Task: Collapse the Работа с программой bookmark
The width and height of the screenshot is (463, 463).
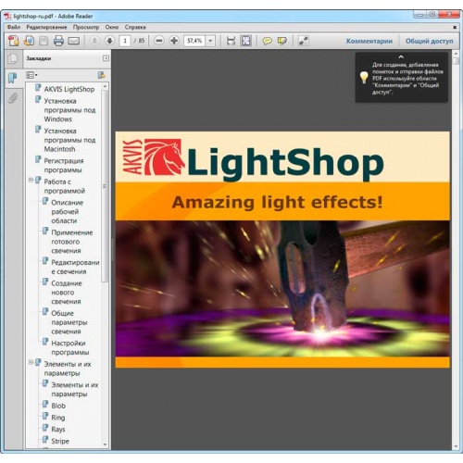Action: (x=31, y=180)
